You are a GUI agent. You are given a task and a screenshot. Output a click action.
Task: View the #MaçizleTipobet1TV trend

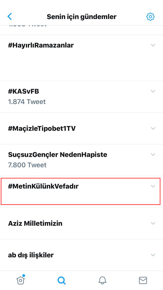tap(42, 129)
